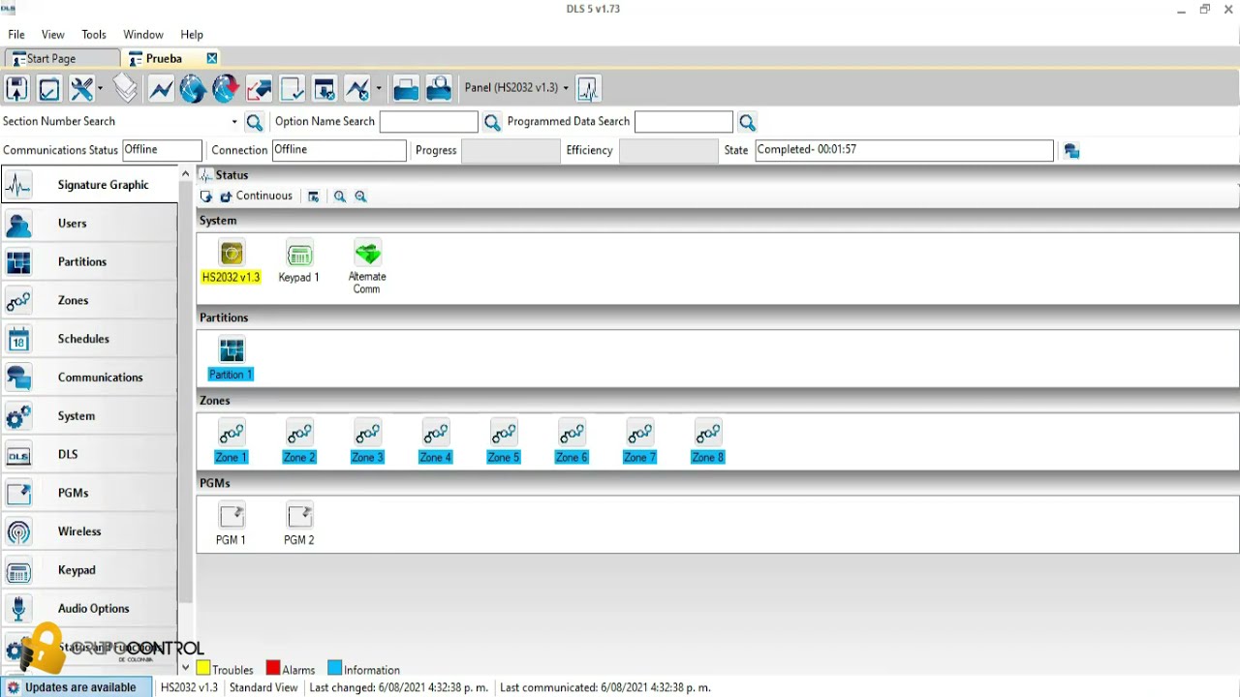The image size is (1240, 697).
Task: Click the second magnifier in the Status toolbar
Action: (x=360, y=197)
